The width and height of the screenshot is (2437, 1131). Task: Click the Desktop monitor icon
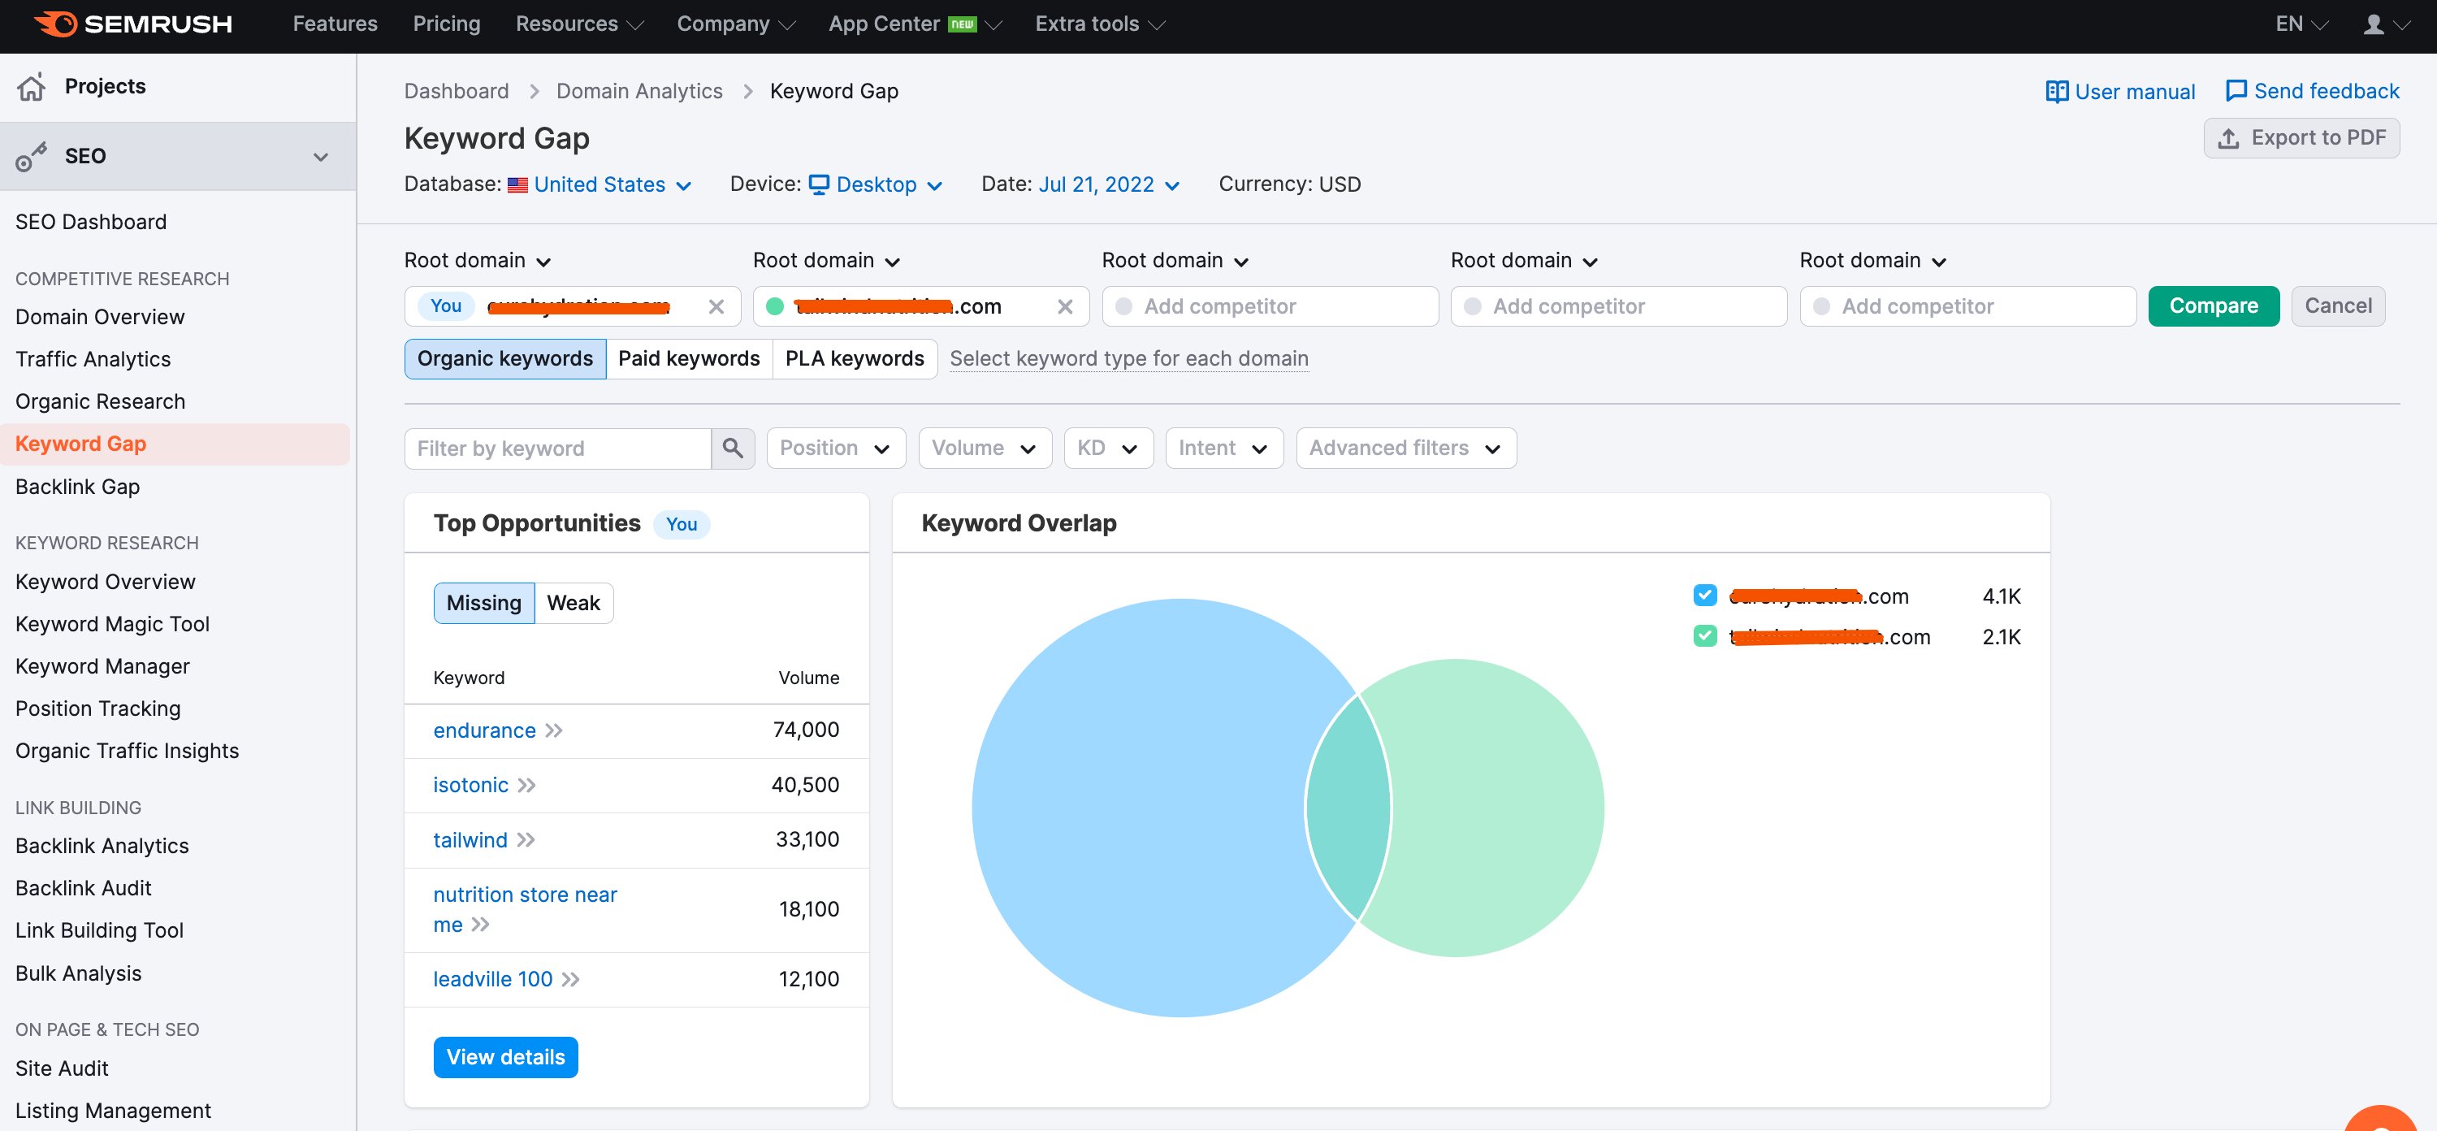pos(820,184)
